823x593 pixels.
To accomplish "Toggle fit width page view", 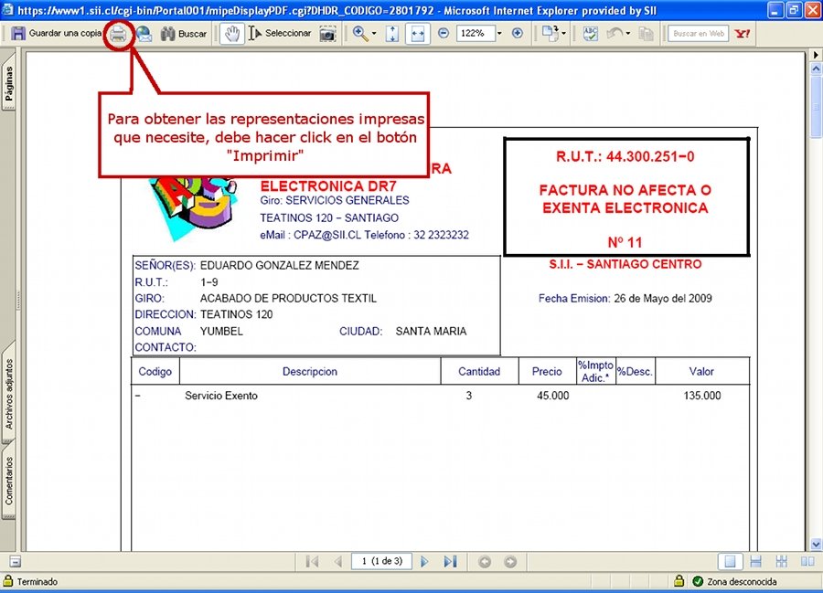I will 416,34.
